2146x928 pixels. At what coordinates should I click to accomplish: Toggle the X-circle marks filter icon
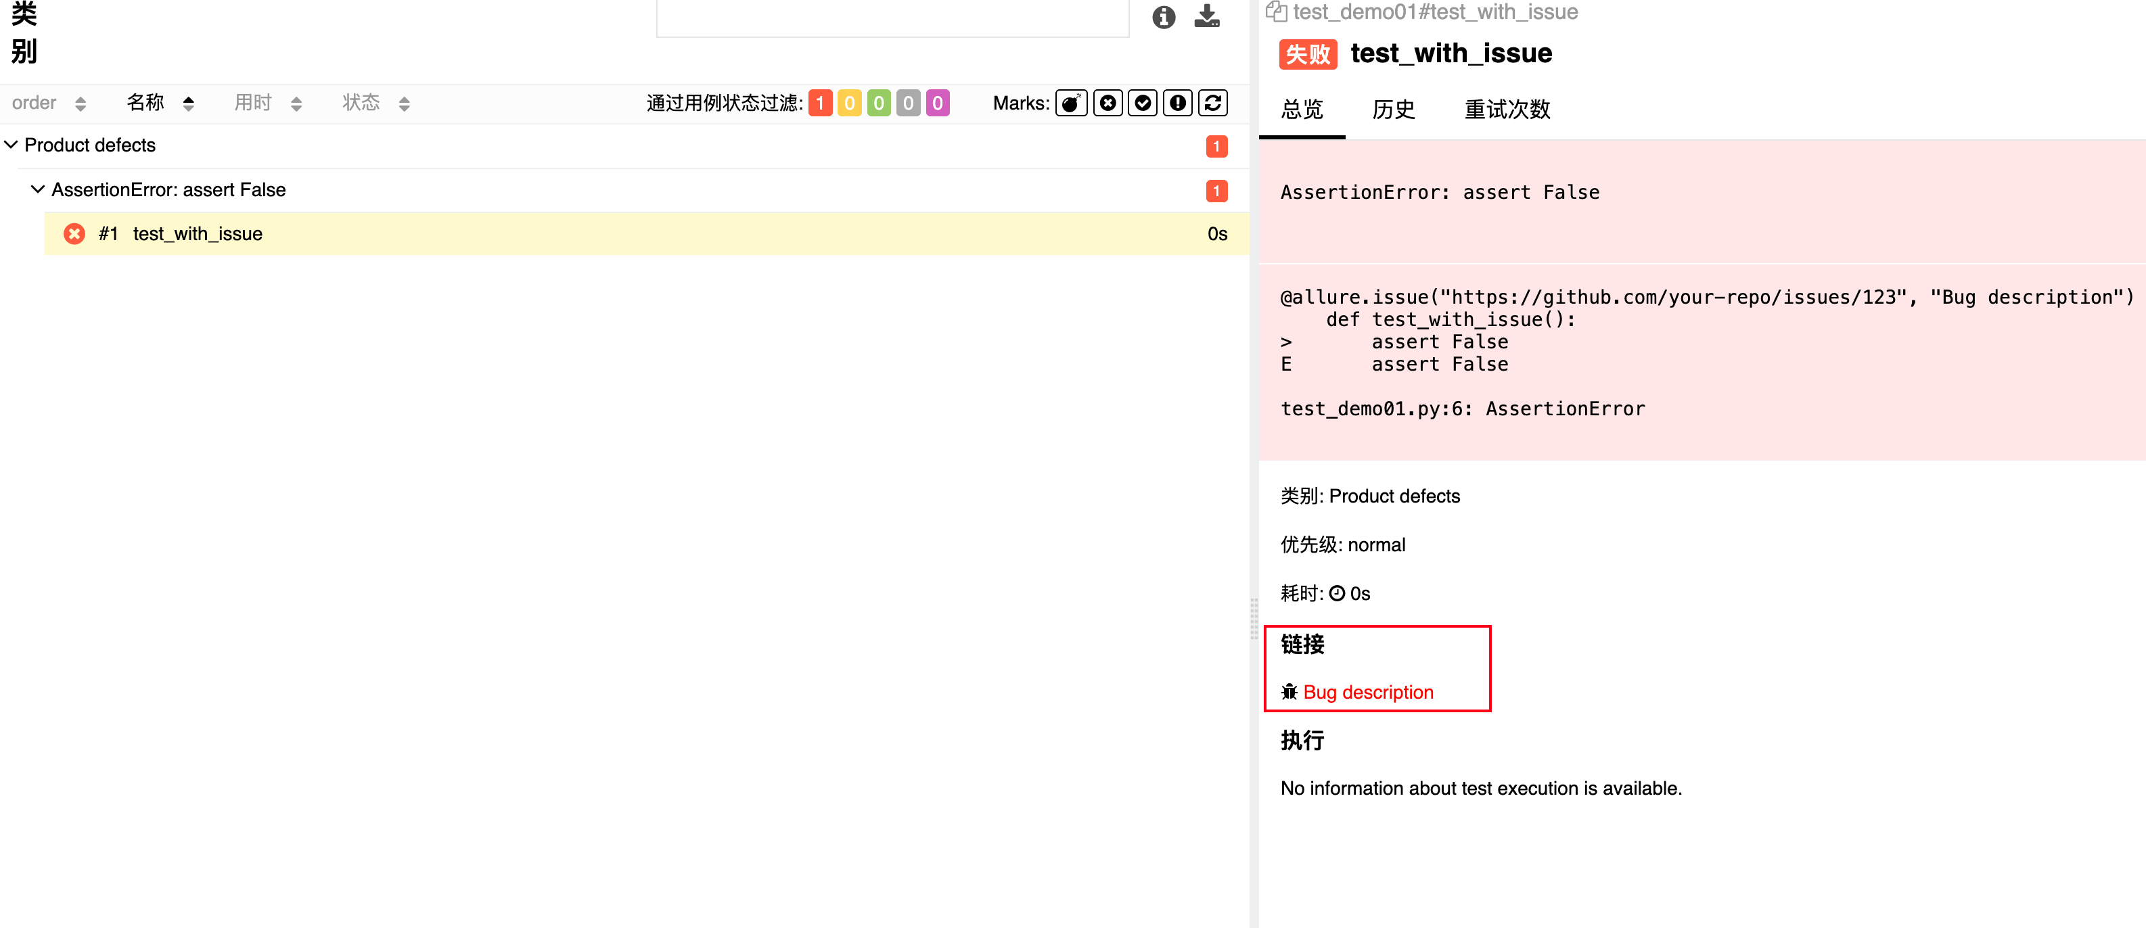pos(1107,103)
